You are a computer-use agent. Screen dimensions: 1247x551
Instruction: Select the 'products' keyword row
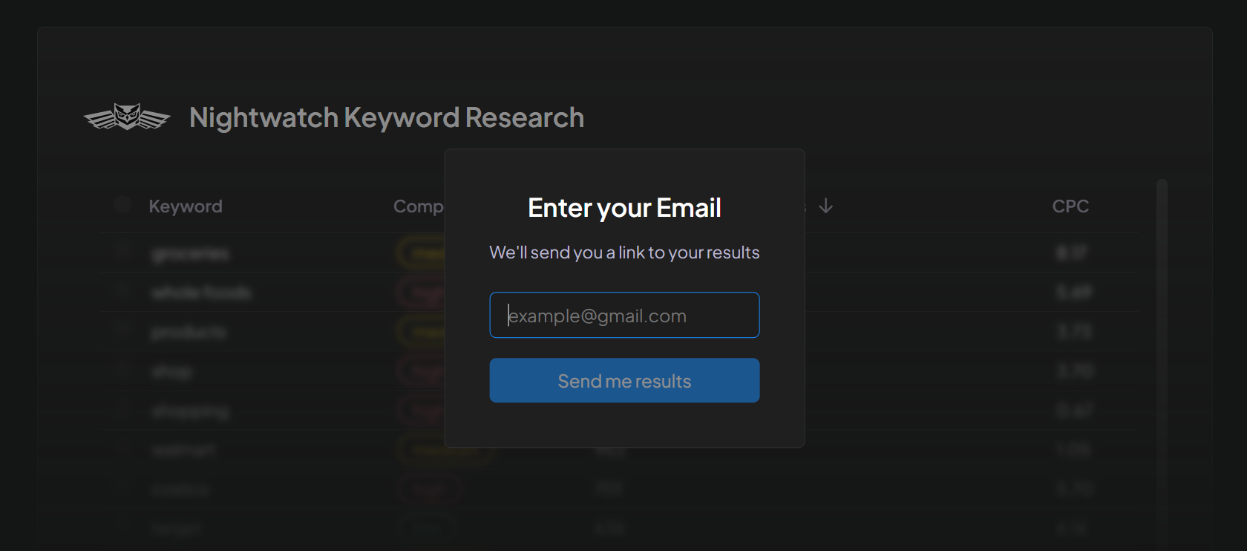(189, 331)
